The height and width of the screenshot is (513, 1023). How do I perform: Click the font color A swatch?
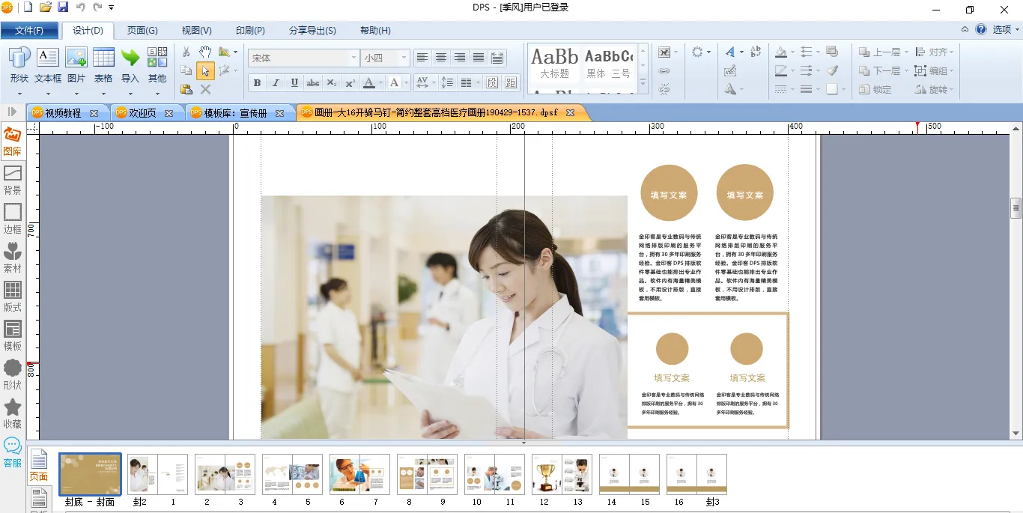[368, 82]
